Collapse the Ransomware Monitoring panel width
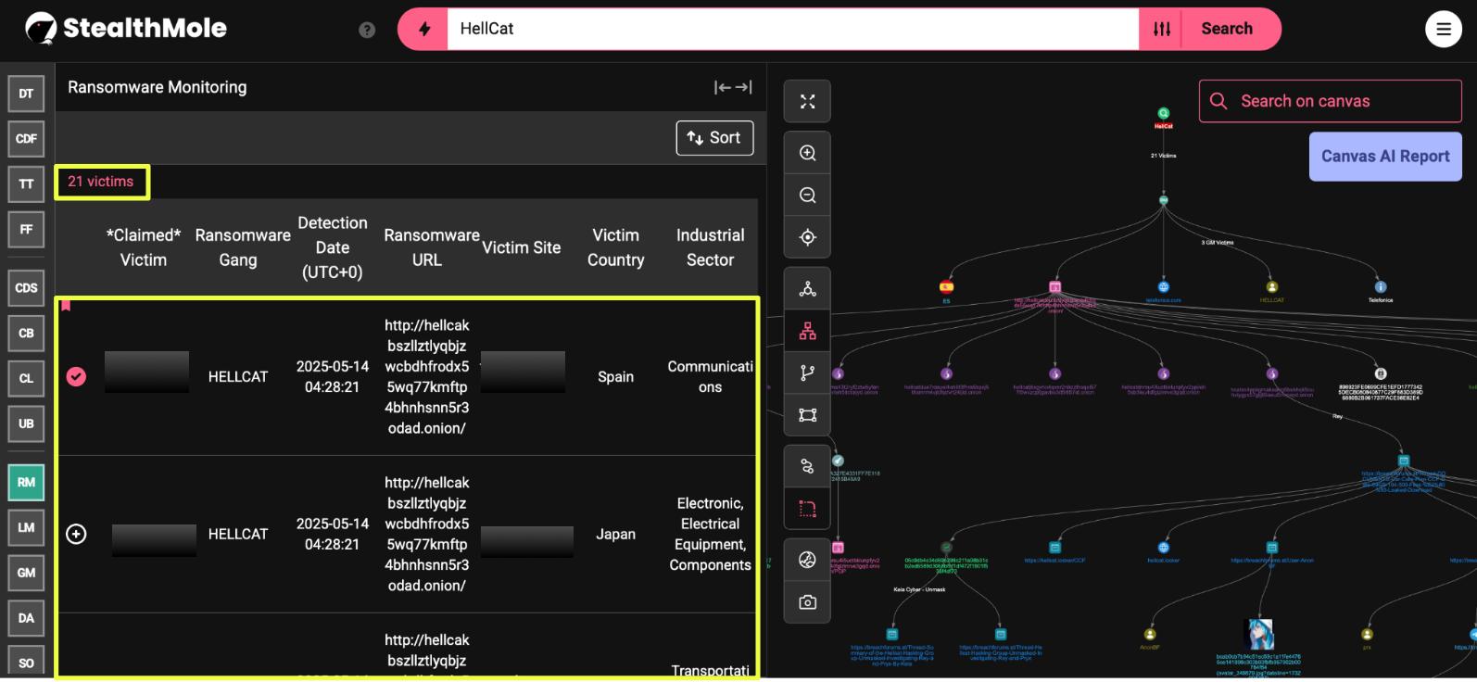The height and width of the screenshot is (682, 1477). 732,87
